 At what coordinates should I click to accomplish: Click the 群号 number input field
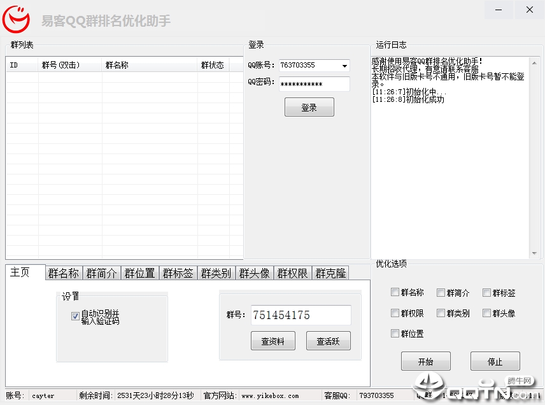click(301, 315)
